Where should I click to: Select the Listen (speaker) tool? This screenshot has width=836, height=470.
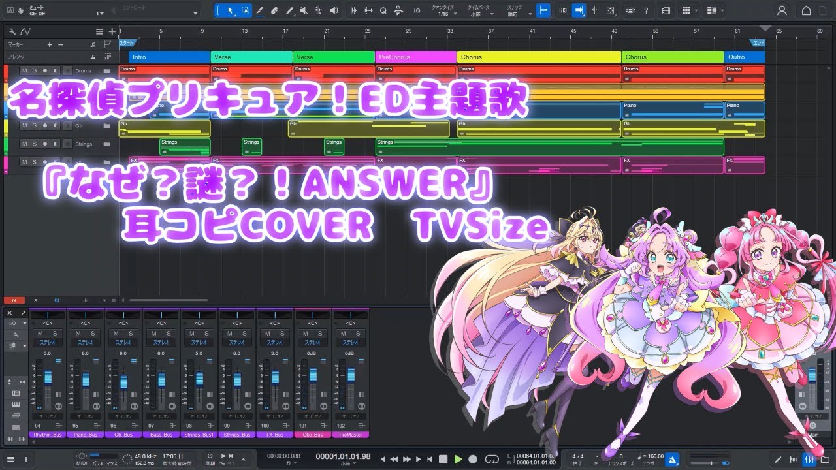click(x=334, y=10)
